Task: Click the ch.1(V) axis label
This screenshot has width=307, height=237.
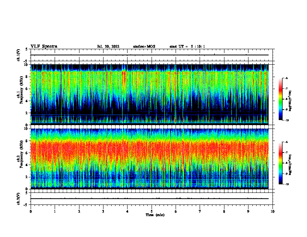Action: coord(18,55)
